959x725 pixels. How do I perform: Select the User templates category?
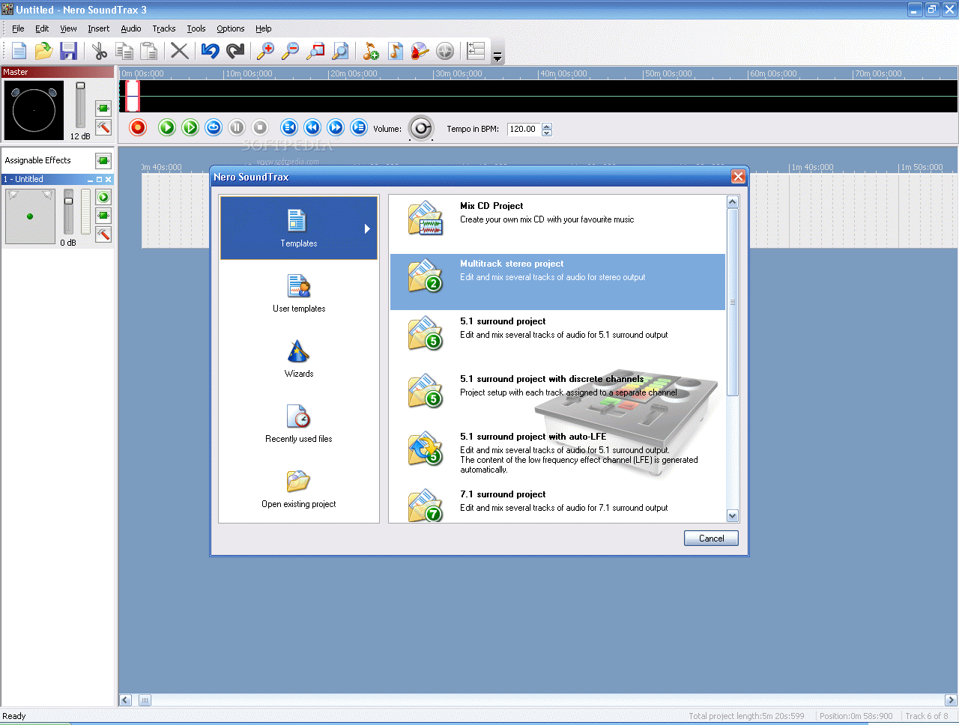[299, 294]
